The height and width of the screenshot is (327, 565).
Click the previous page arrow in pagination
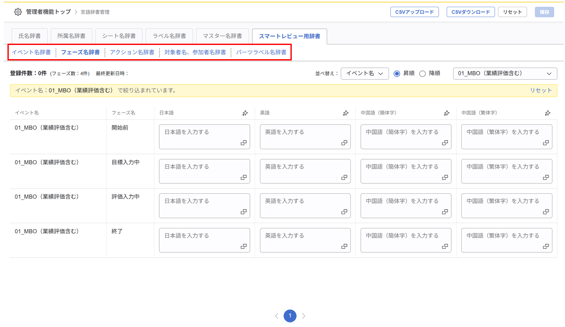pyautogui.click(x=277, y=316)
